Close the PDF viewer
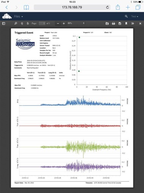This screenshot has width=144, height=193. point(140,24)
